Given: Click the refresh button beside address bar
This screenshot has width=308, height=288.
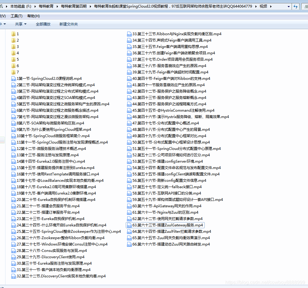Looking at the screenshot, I should 296,6.
